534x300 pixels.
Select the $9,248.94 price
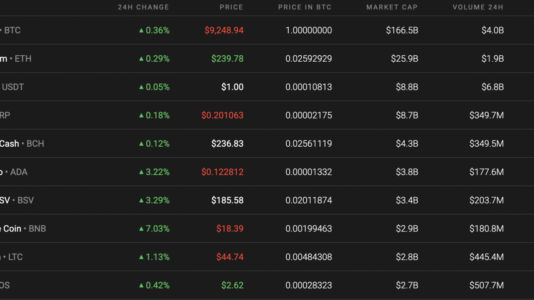pos(224,30)
